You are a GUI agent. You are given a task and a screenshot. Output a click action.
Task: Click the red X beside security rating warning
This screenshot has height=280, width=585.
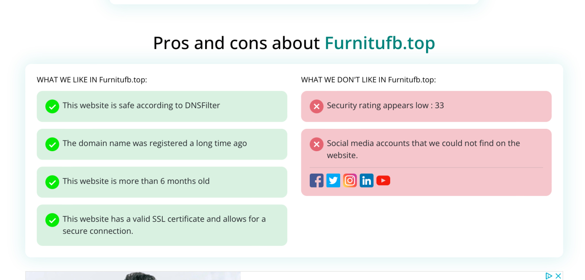coord(316,106)
